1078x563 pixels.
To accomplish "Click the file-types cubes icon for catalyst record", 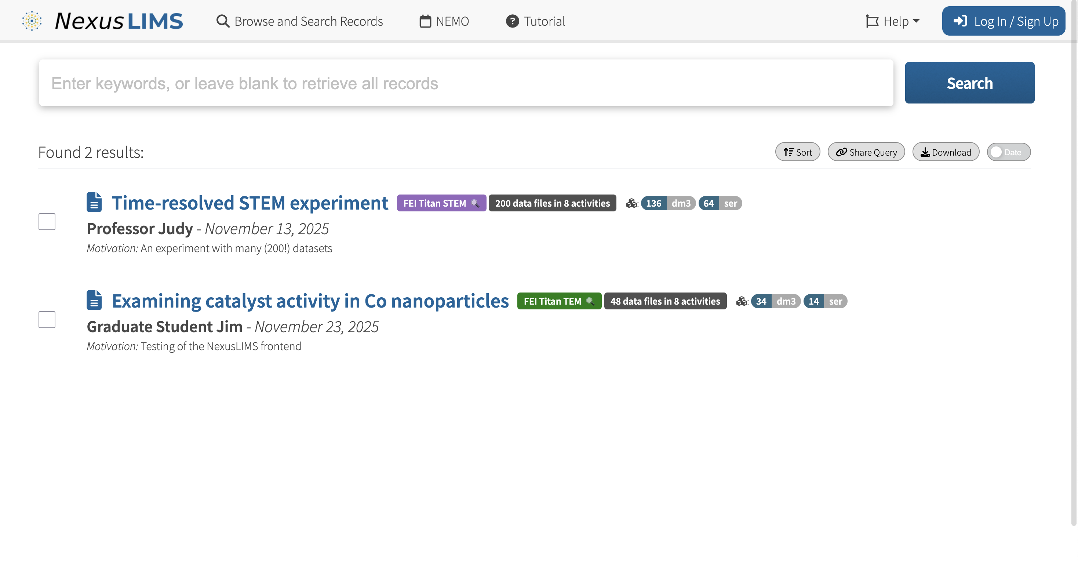I will point(742,301).
